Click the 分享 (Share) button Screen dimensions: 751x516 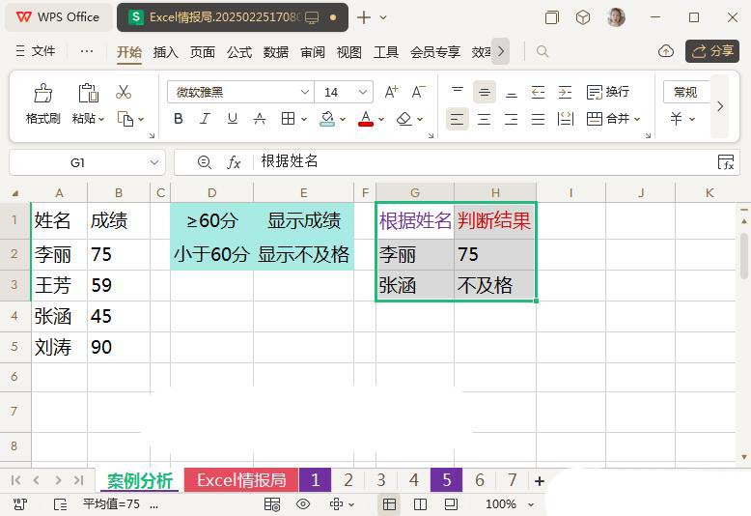tap(712, 51)
